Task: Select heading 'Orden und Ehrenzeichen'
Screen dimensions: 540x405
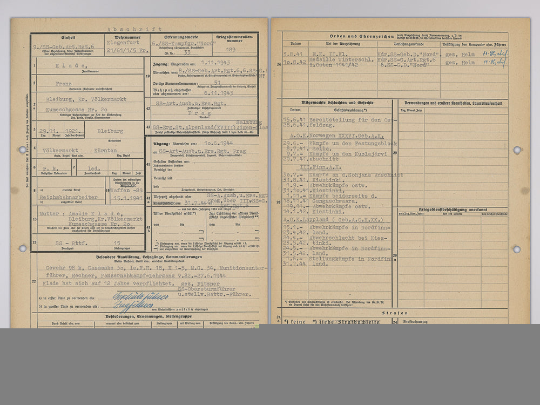Action: click(x=362, y=36)
